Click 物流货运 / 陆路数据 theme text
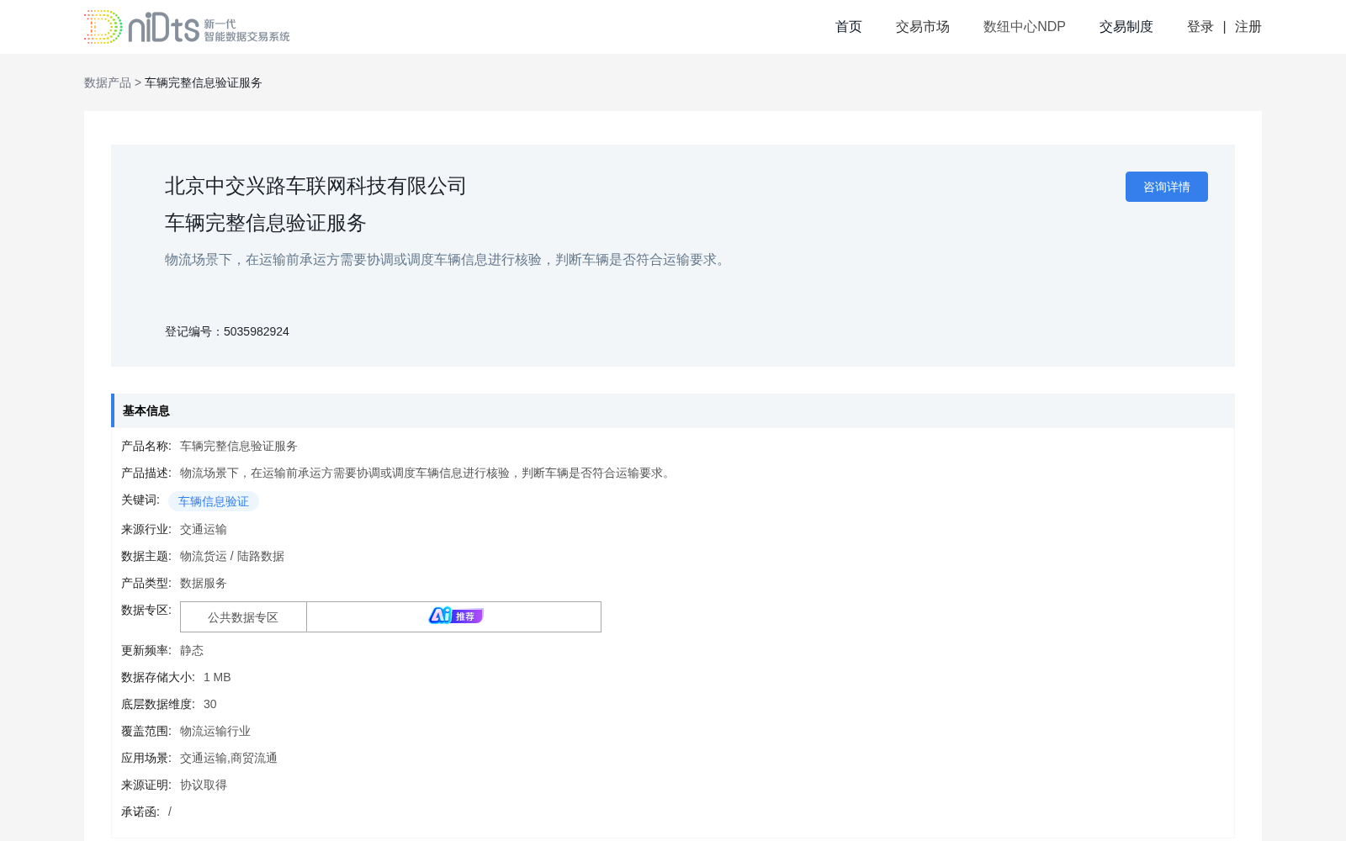 click(x=232, y=556)
